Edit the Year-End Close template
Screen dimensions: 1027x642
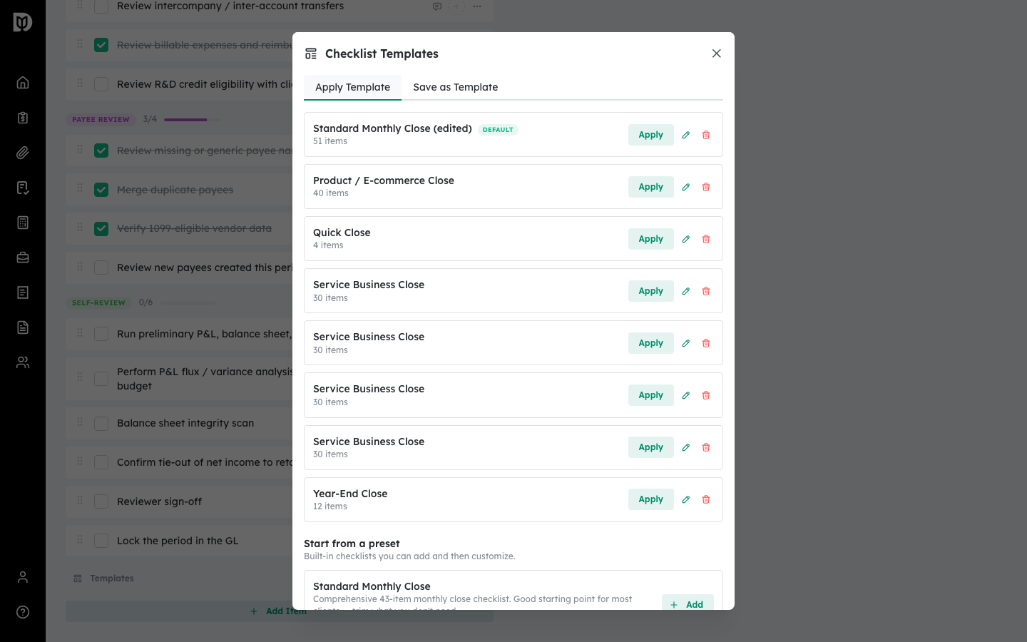686,499
